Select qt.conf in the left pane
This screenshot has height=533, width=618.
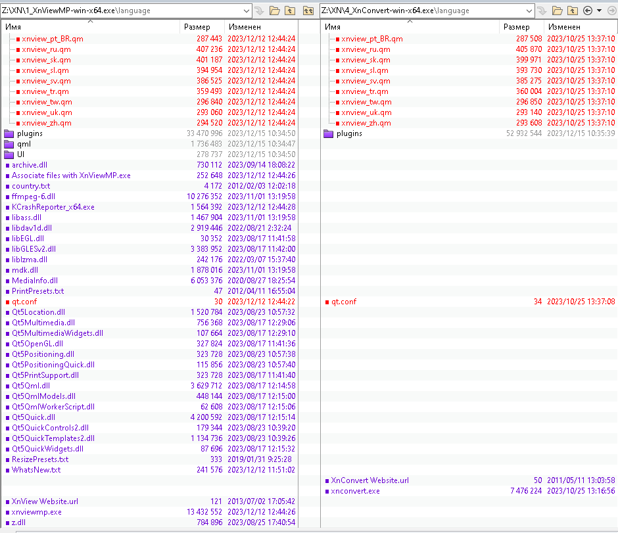click(x=24, y=302)
